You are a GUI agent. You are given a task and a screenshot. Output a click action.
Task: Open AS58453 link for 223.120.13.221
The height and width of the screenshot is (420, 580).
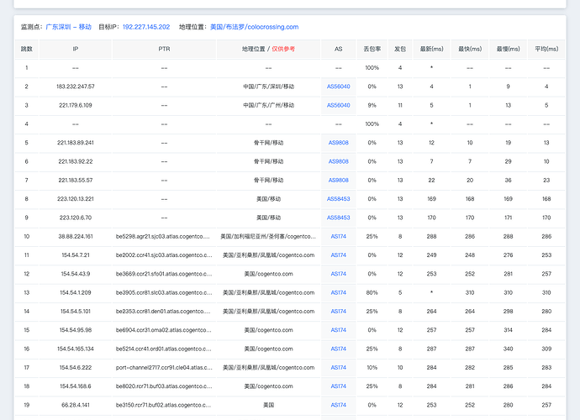[339, 199]
